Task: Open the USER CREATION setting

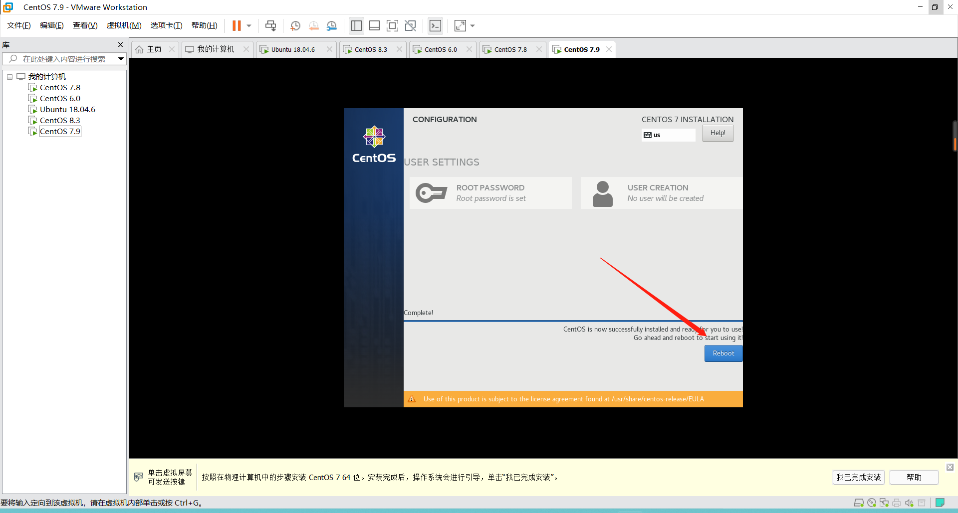Action: pos(662,193)
